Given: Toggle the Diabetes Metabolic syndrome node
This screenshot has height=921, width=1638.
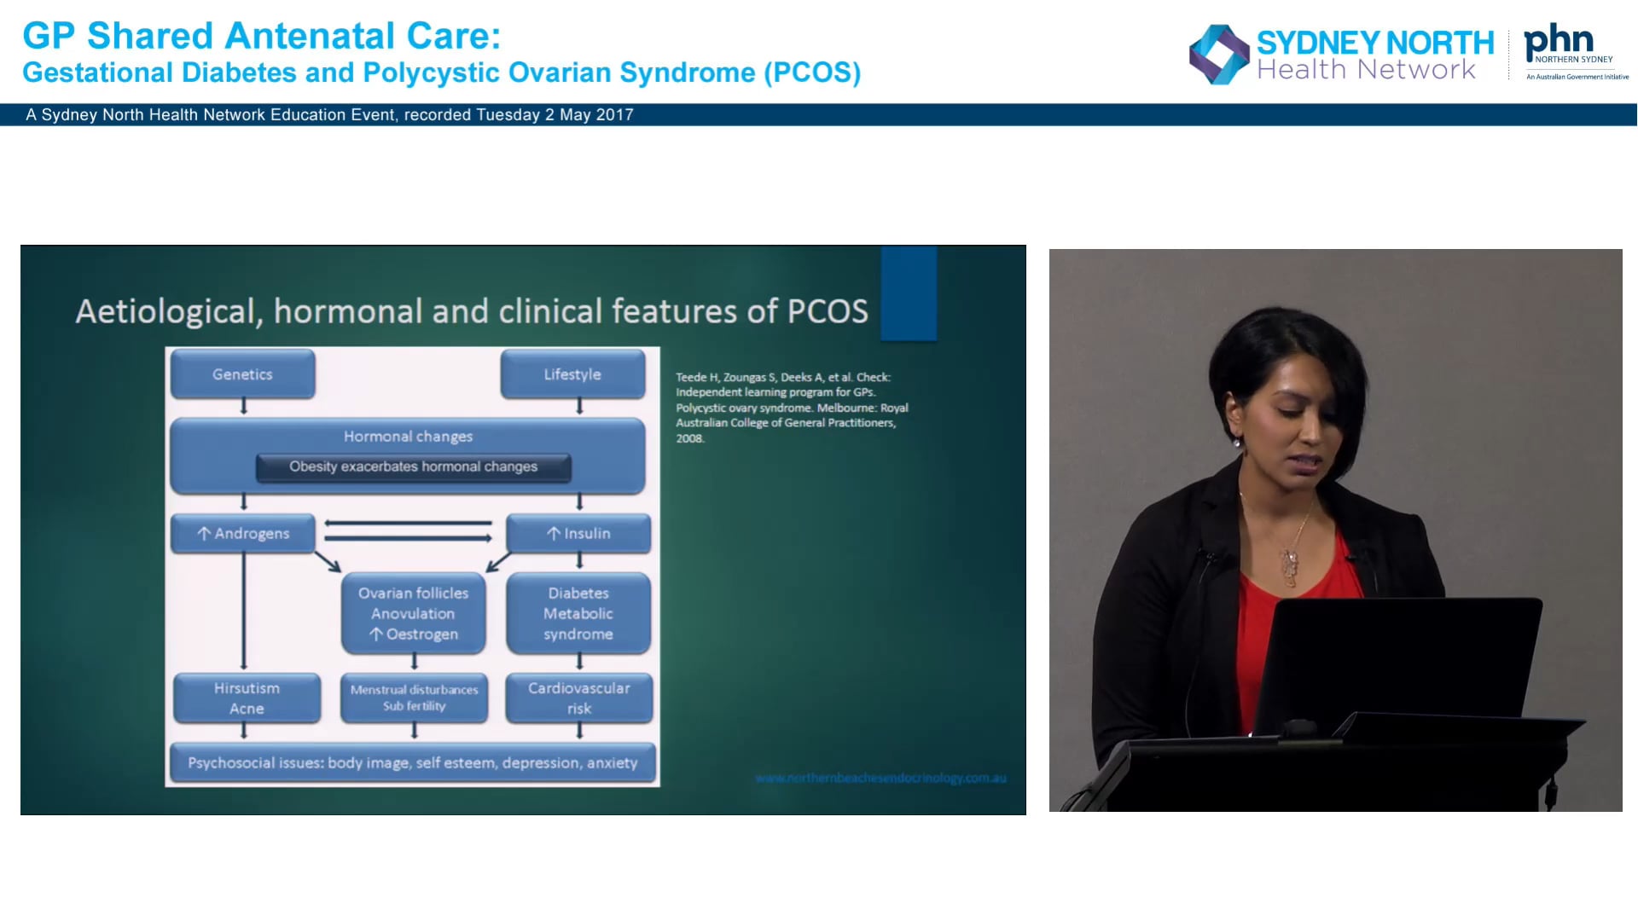Looking at the screenshot, I should click(x=578, y=613).
